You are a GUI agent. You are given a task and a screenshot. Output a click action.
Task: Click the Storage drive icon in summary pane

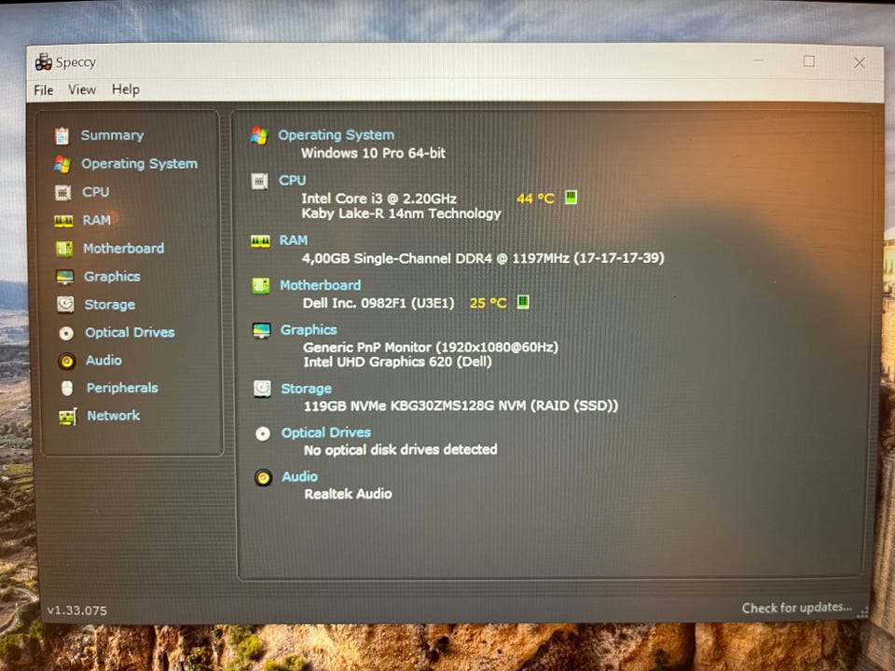(x=262, y=390)
